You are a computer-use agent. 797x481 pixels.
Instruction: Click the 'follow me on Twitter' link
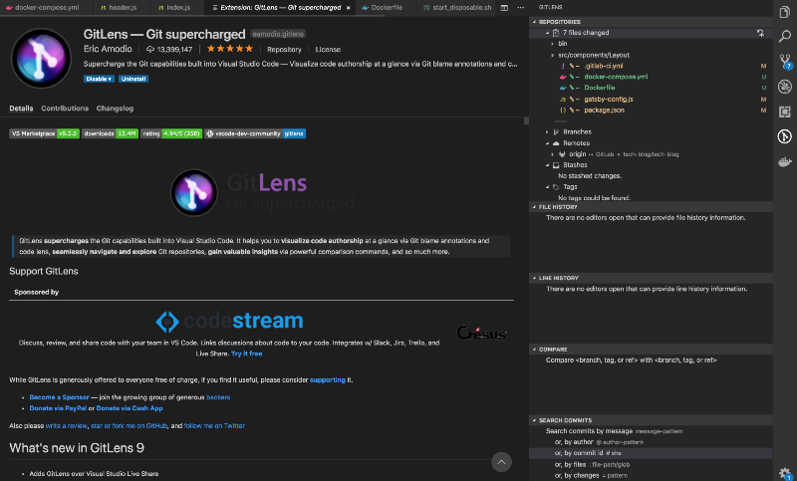[214, 425]
